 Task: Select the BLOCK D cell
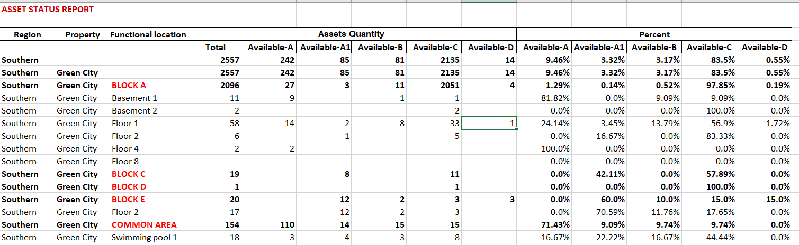(129, 187)
